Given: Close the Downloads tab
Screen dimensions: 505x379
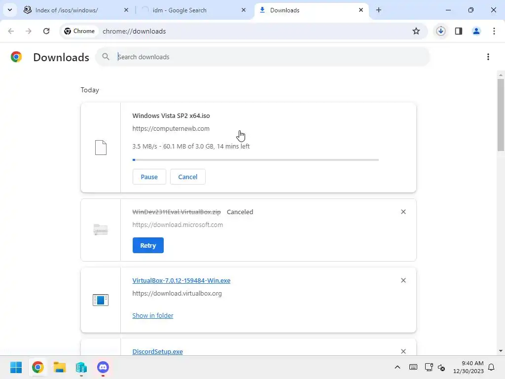Looking at the screenshot, I should 361,10.
